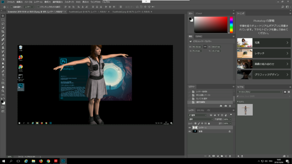Screen dimensions: 292x164
Task: Delete the current state in the History panel
Action: [230, 106]
